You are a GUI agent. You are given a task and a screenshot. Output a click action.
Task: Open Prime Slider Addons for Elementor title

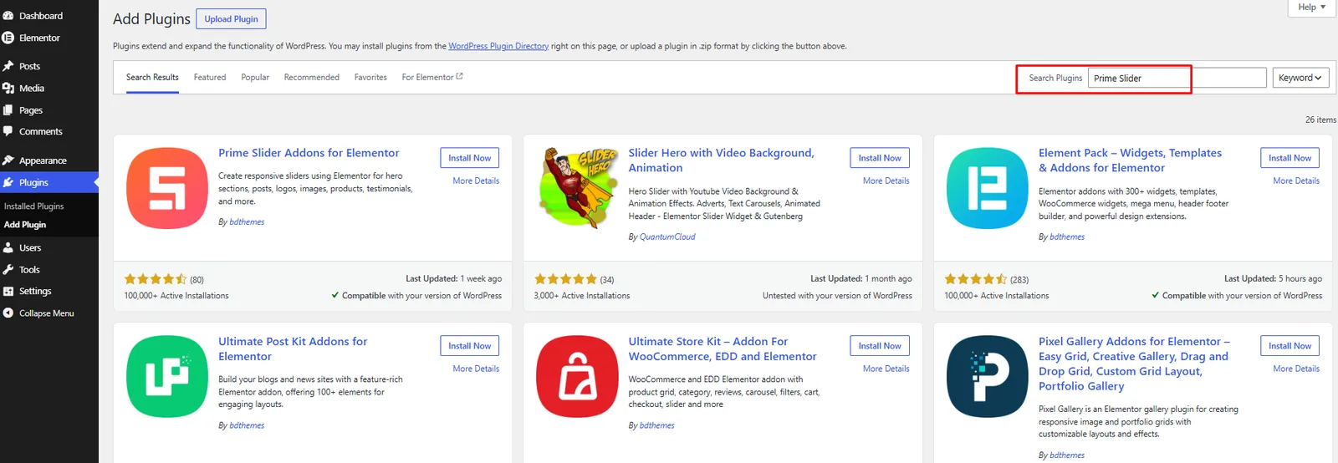coord(309,153)
